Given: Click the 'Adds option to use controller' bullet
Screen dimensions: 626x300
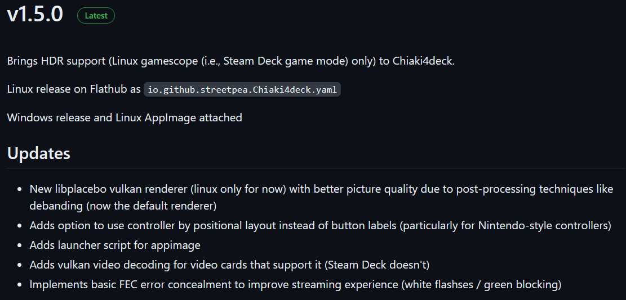Looking at the screenshot, I should [x=321, y=226].
